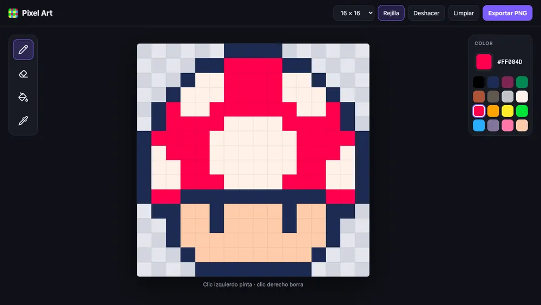Click Exportar PNG button

(x=507, y=13)
